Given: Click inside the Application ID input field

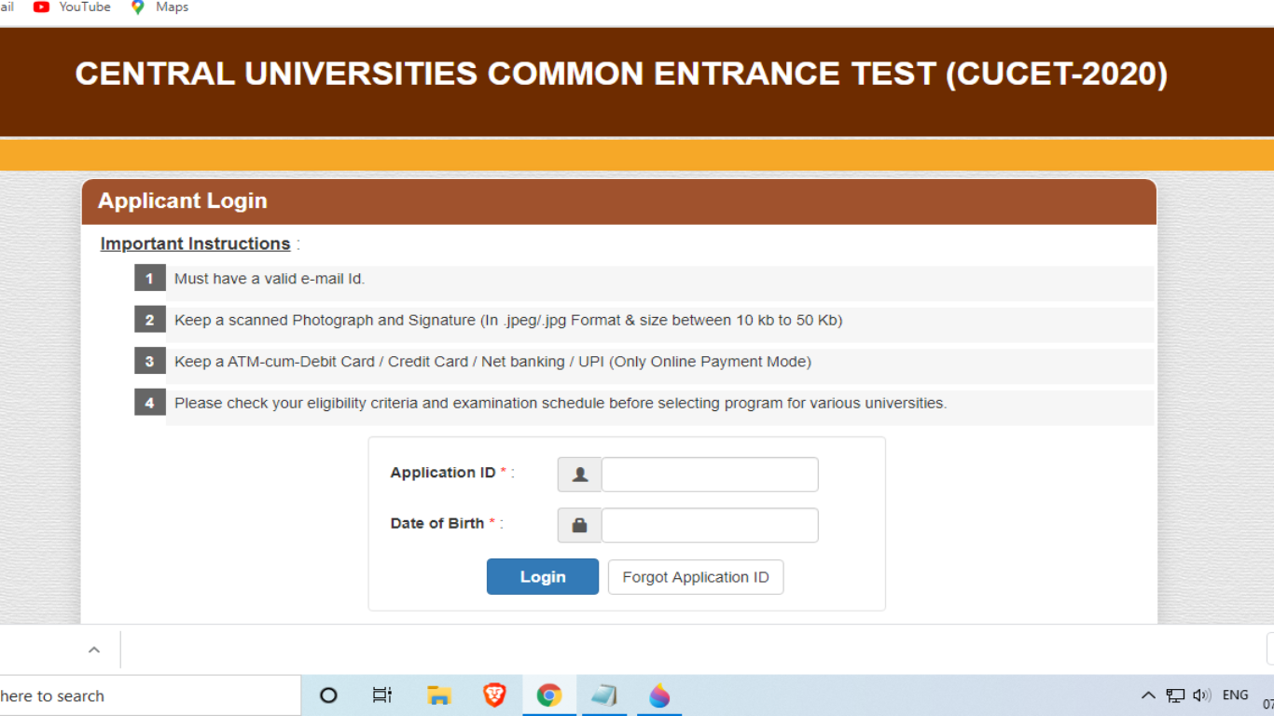Looking at the screenshot, I should 709,474.
